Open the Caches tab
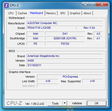 (x=22, y=13)
